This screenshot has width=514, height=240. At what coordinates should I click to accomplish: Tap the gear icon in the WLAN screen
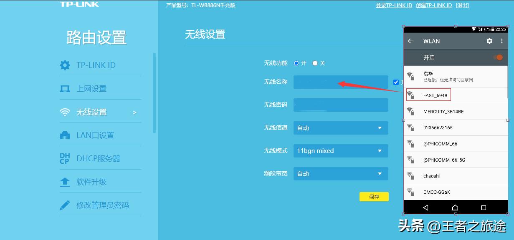[489, 41]
